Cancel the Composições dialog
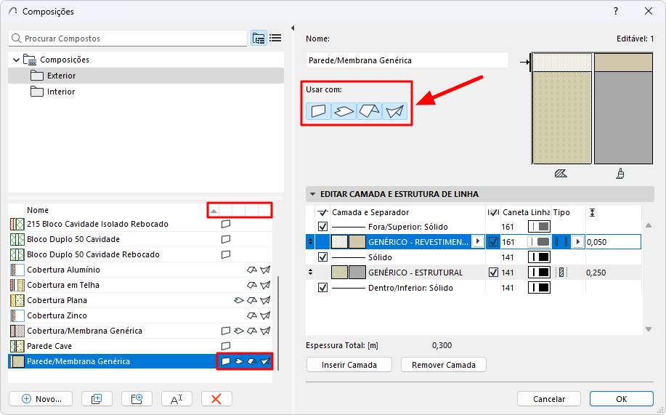 tap(549, 399)
